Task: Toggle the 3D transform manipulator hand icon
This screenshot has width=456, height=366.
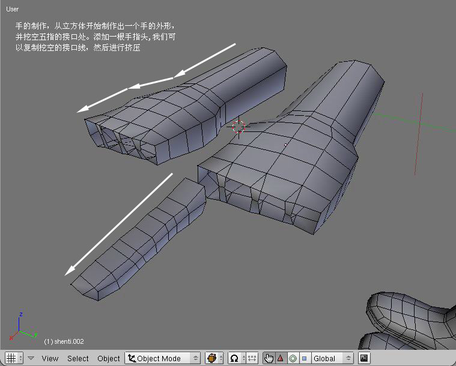Action: pos(269,358)
